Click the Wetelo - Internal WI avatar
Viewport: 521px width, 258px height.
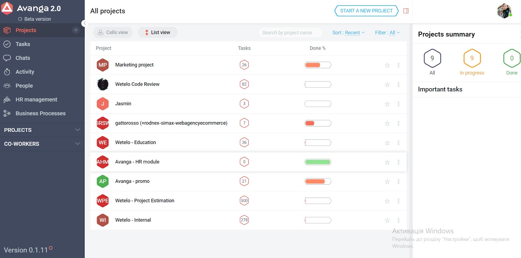pos(103,220)
